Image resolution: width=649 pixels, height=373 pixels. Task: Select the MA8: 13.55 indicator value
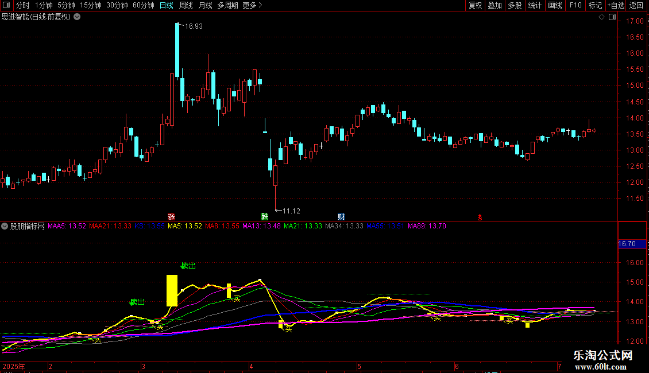click(222, 226)
